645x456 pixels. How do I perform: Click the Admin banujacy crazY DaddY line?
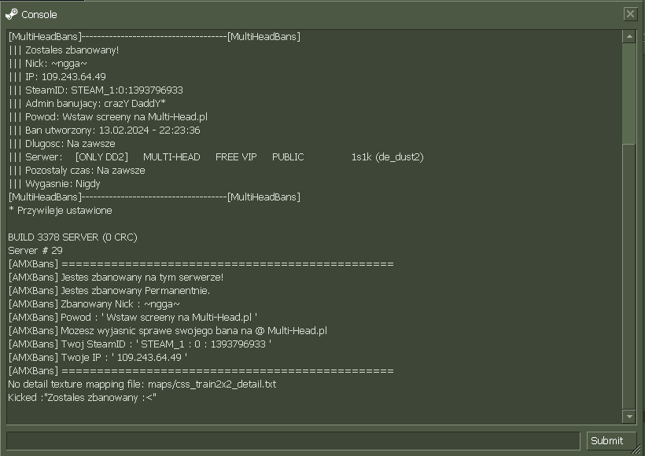(87, 104)
